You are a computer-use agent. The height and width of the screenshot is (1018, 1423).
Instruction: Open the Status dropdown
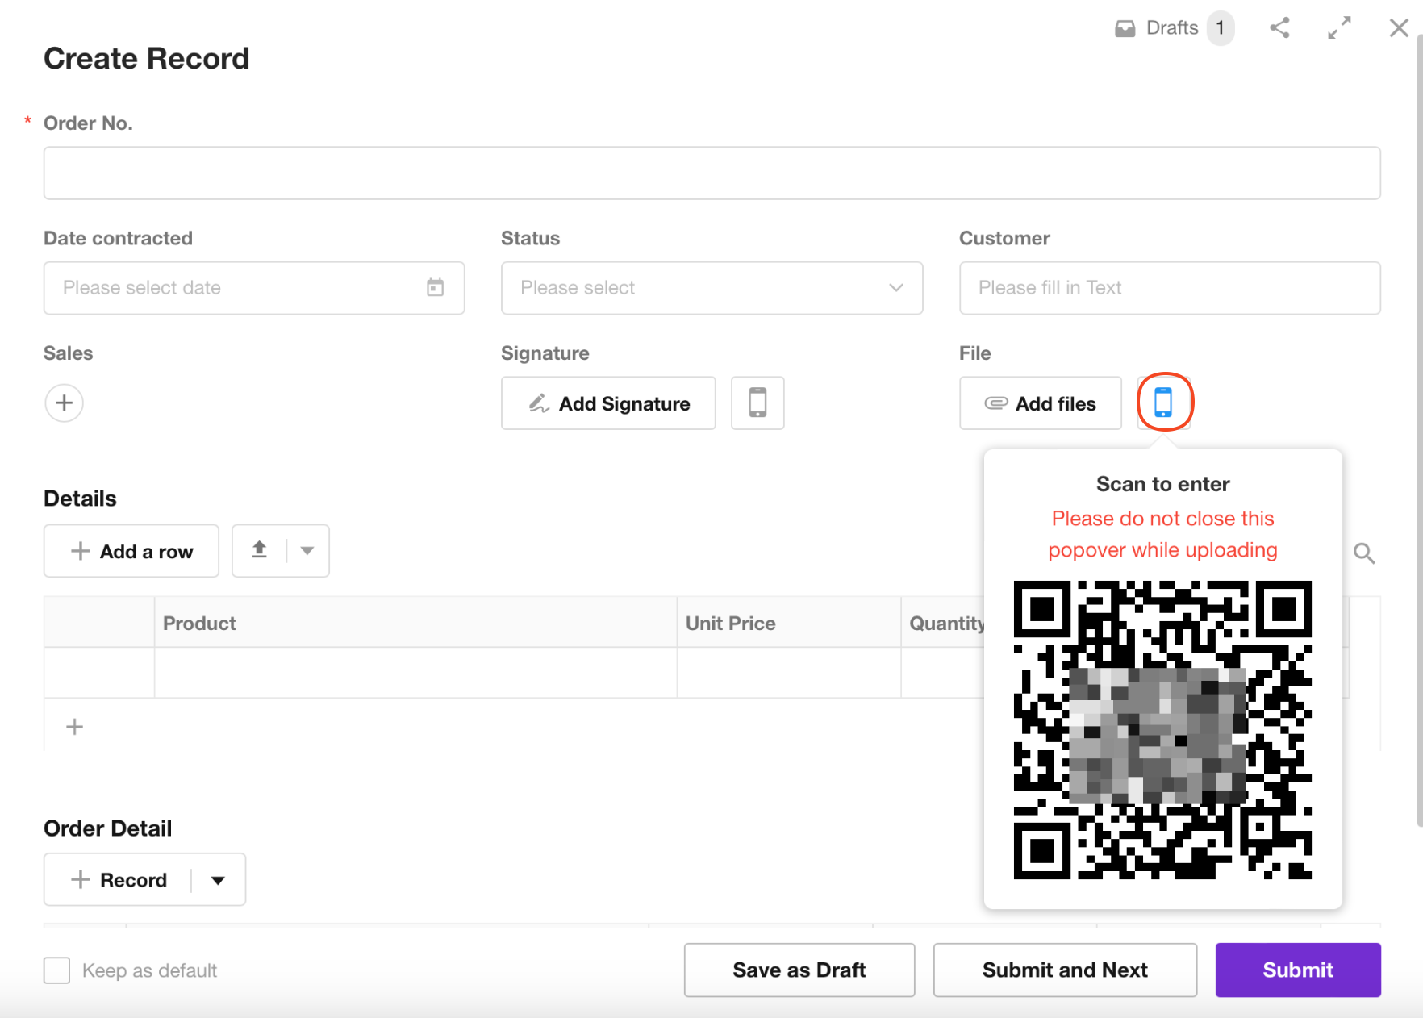pyautogui.click(x=711, y=288)
